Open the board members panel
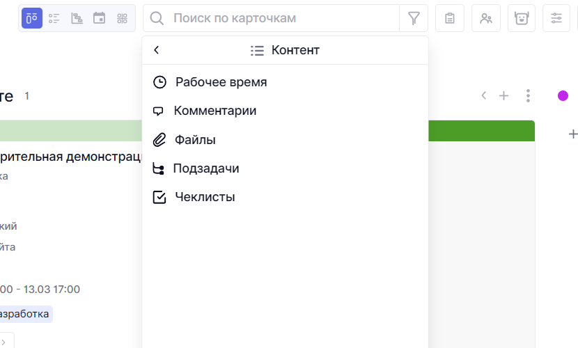 point(486,18)
